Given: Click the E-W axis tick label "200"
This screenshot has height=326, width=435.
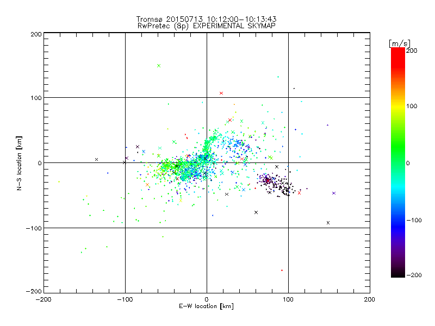Looking at the screenshot, I should click(x=370, y=299).
